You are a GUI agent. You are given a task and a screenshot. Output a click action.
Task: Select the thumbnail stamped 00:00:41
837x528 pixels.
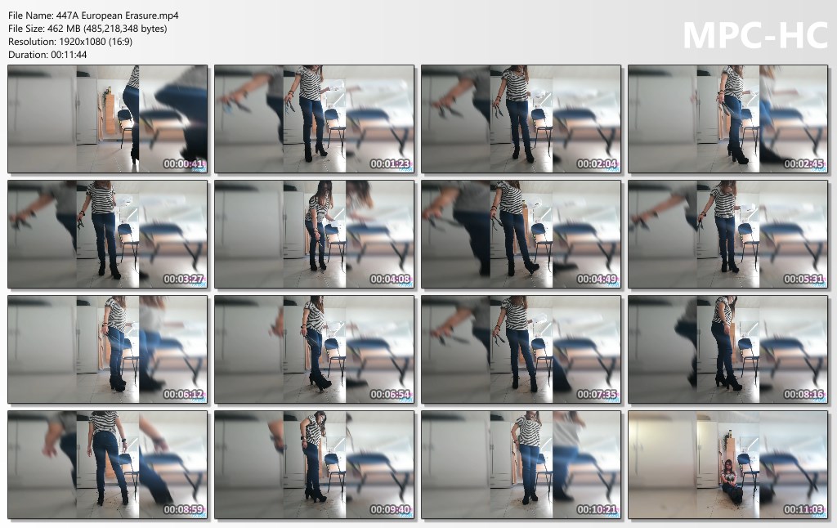coord(108,119)
